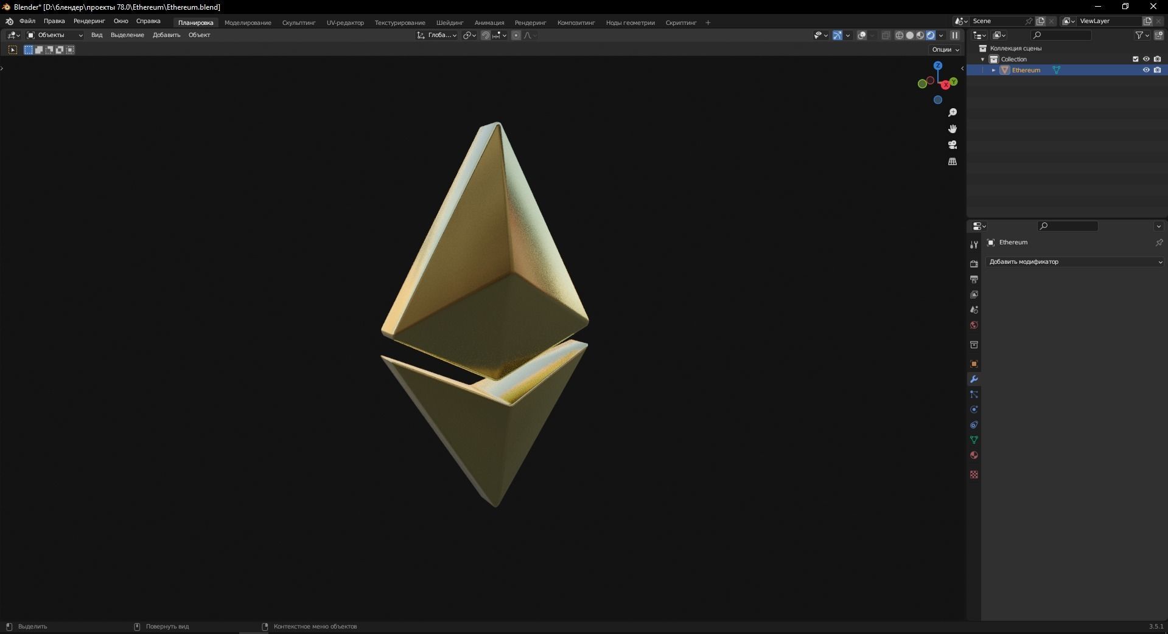This screenshot has height=634, width=1168.
Task: Disable Ethereum in renders (camera icon)
Action: coord(1157,70)
